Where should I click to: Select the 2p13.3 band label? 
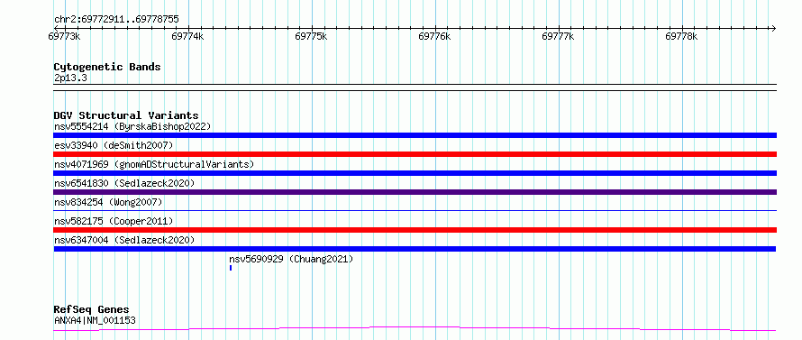click(70, 78)
